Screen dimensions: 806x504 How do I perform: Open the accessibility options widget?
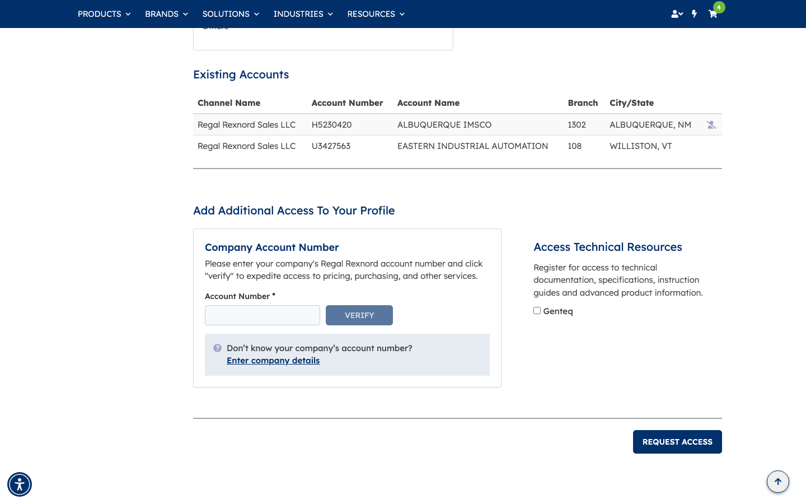20,484
